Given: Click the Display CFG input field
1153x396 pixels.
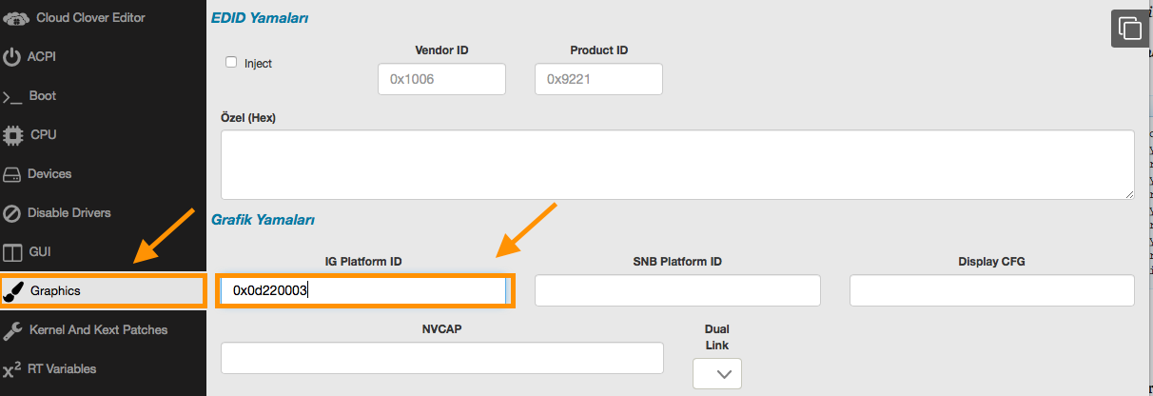Looking at the screenshot, I should pyautogui.click(x=990, y=291).
